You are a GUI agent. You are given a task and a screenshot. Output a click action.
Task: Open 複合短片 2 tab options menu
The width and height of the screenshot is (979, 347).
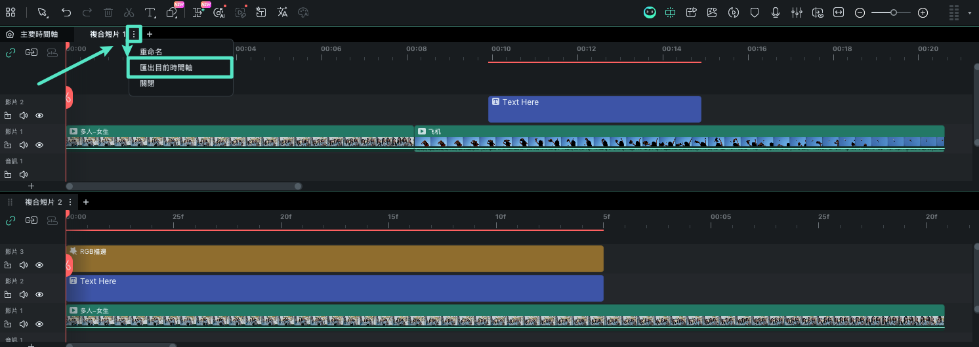(x=70, y=202)
